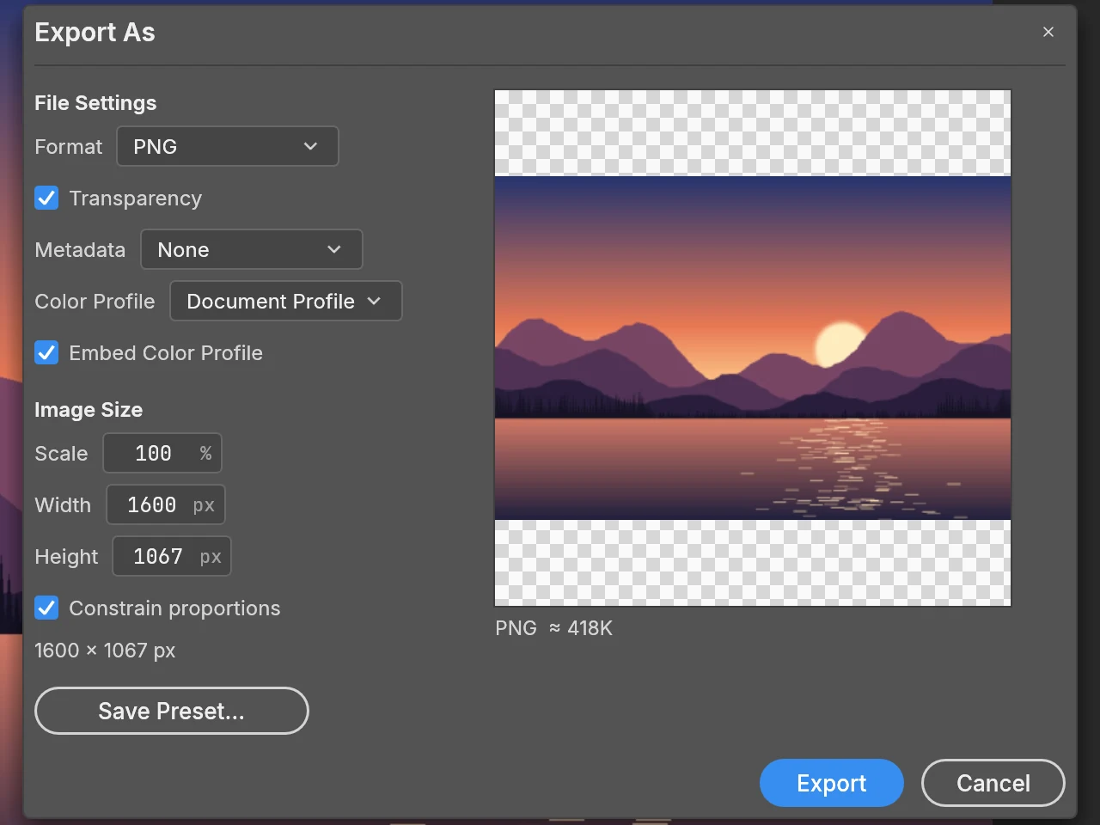The image size is (1100, 825).
Task: Open the Color Profile dropdown
Action: coord(286,302)
